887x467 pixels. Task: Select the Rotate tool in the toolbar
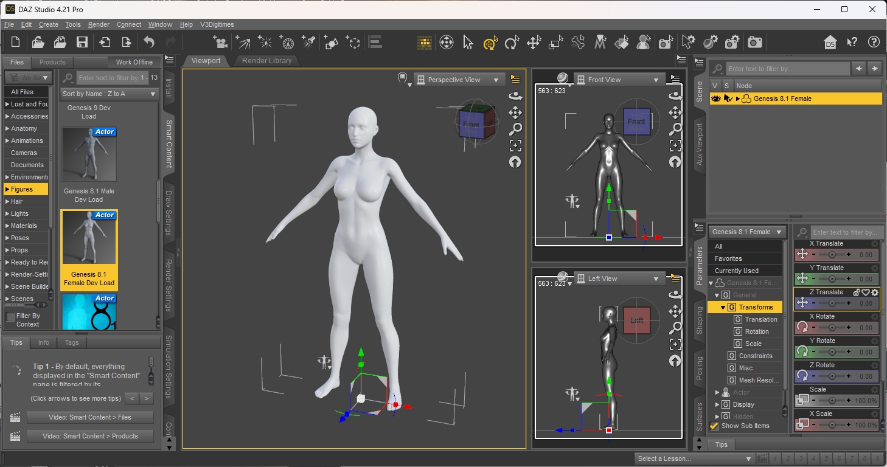tap(512, 43)
